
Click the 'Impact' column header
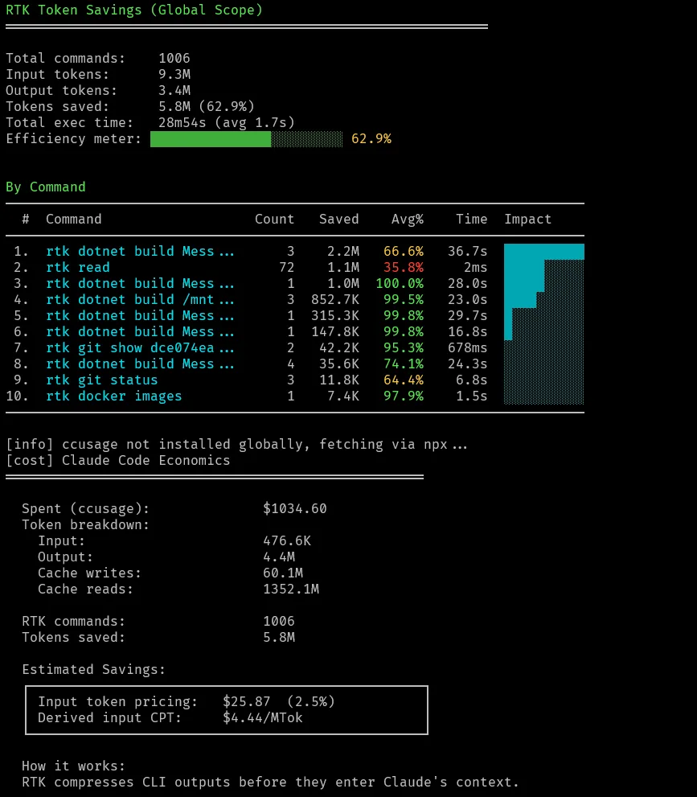tap(527, 219)
